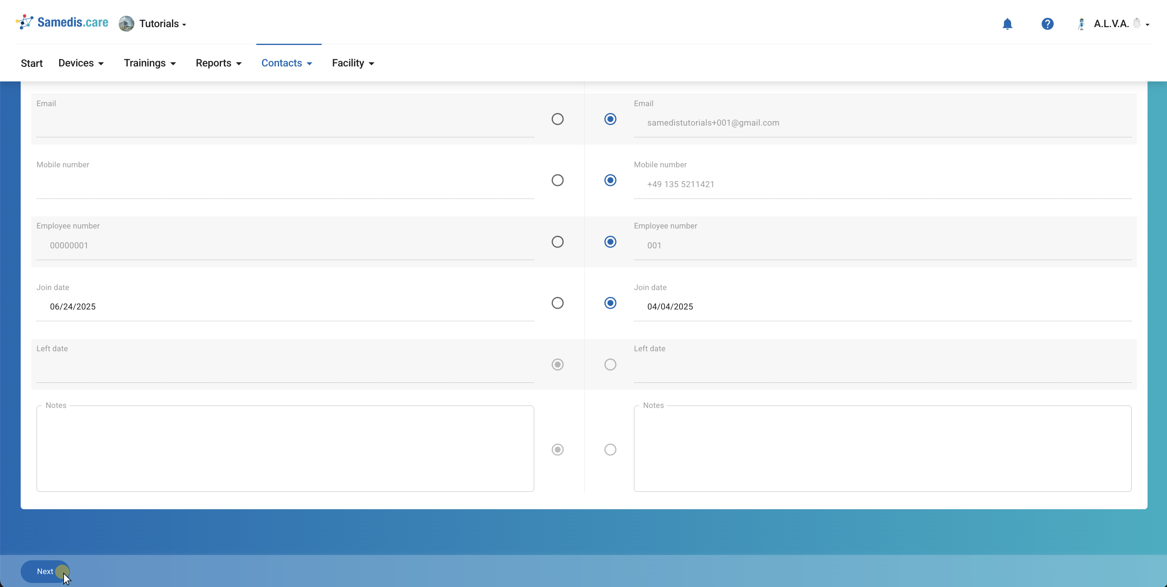Expand the Tutorials facility dropdown
1167x587 pixels.
click(x=162, y=24)
